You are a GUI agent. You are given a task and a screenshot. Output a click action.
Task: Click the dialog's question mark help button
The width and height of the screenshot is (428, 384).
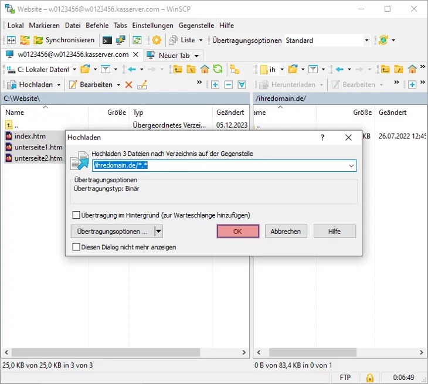click(x=322, y=138)
